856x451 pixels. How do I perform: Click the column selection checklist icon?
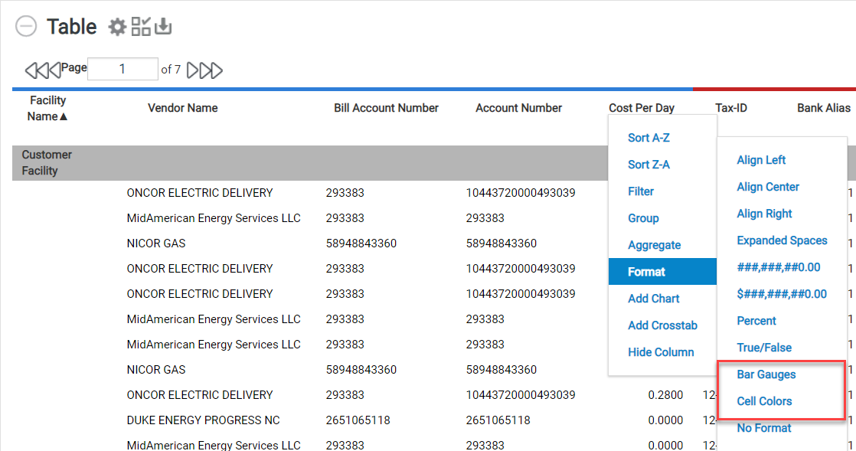coord(141,26)
